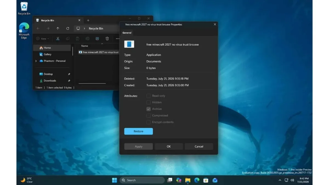This screenshot has height=185, width=329.
Task: Select the free minecraft 2027 file row
Action: [98, 52]
